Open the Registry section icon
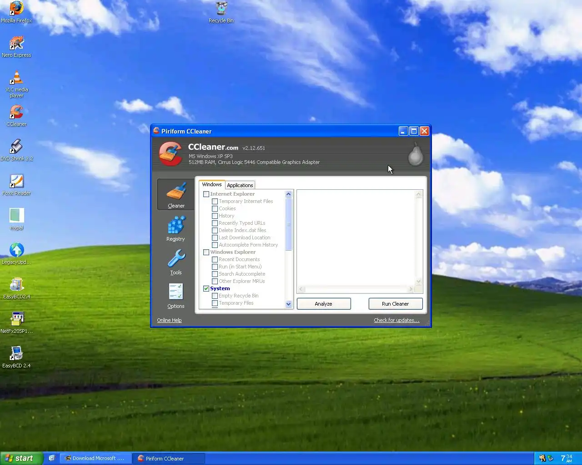Image resolution: width=582 pixels, height=465 pixels. (176, 225)
